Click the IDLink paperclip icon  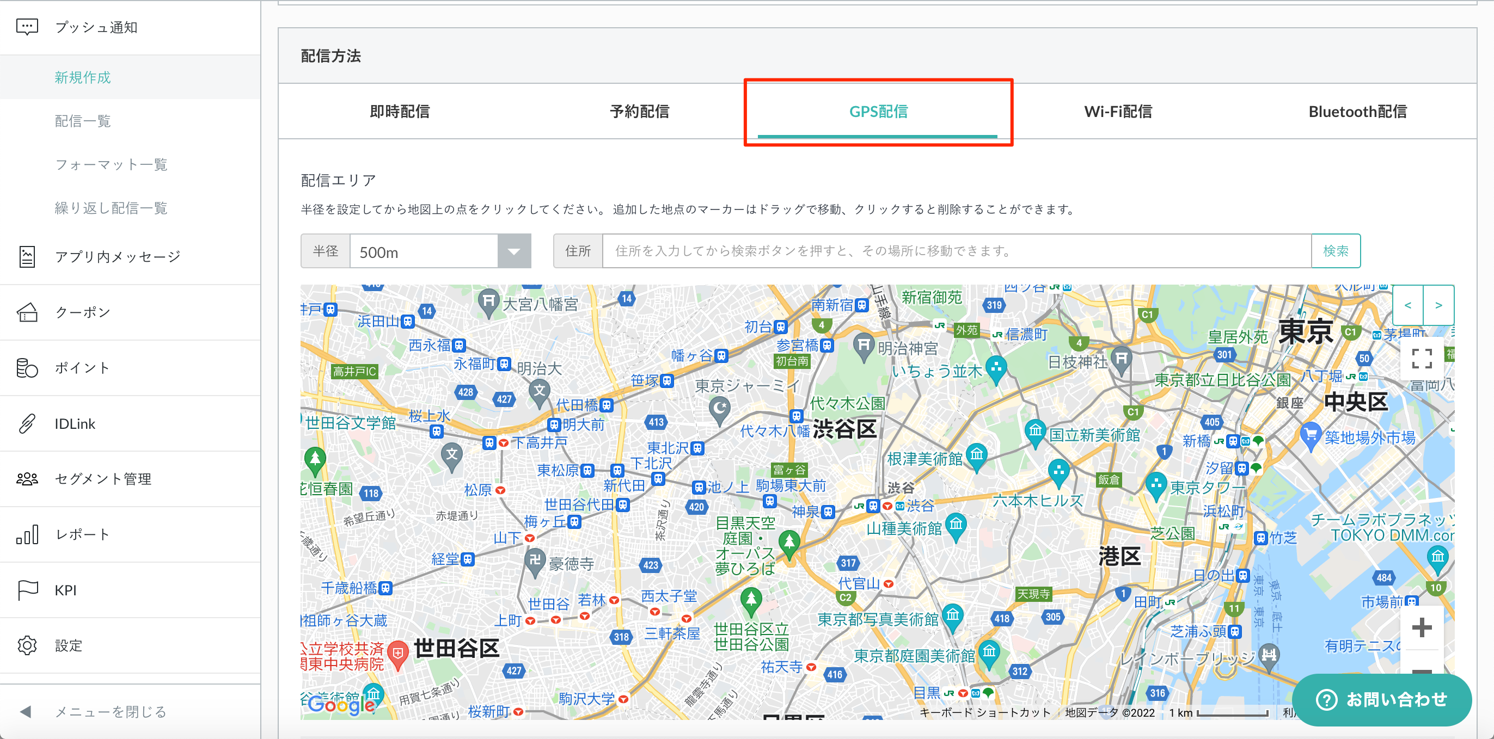(x=27, y=424)
